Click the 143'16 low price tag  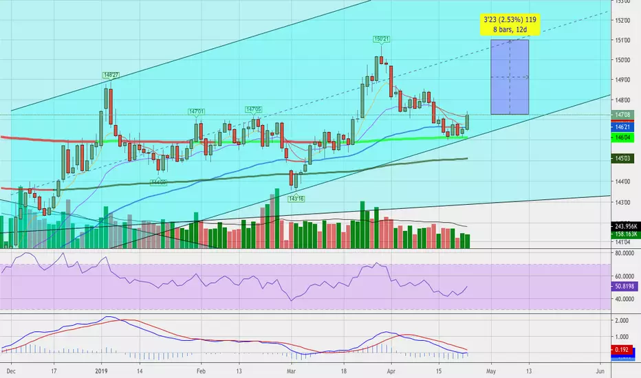(x=296, y=199)
